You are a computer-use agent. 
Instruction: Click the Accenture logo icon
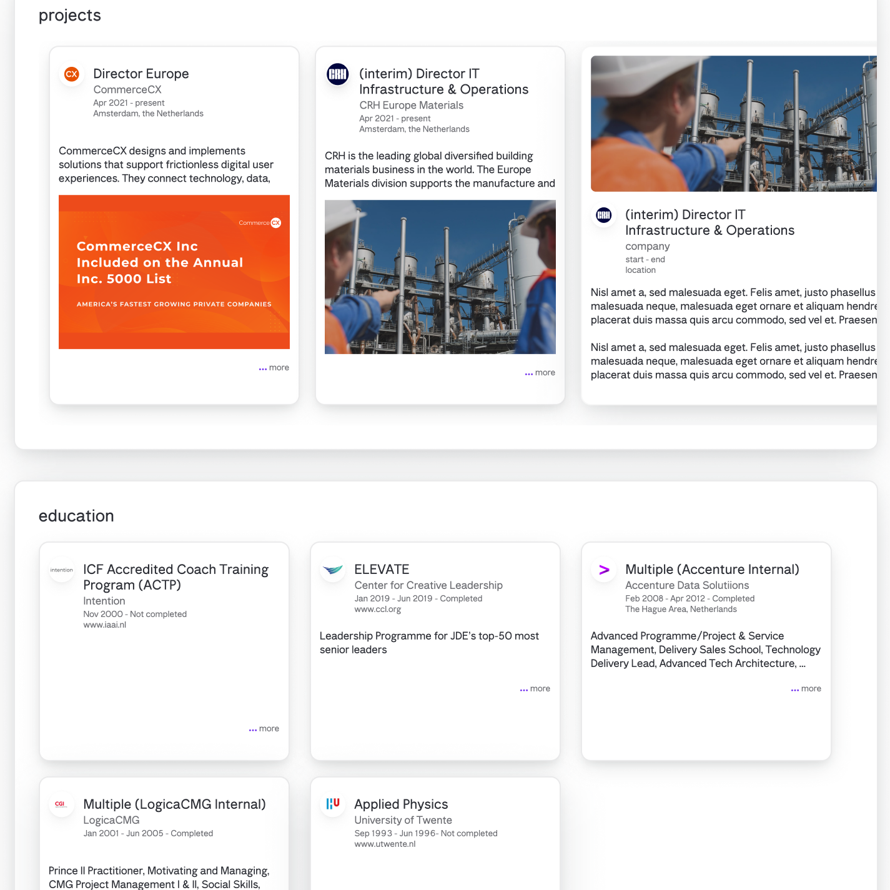(x=604, y=570)
